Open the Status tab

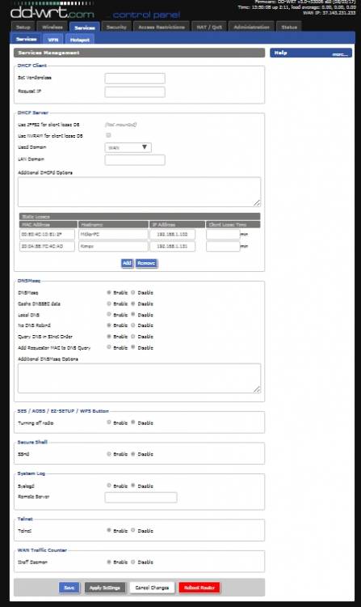(289, 27)
